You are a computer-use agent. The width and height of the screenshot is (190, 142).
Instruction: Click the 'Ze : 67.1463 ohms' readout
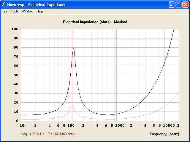pyautogui.click(x=61, y=134)
